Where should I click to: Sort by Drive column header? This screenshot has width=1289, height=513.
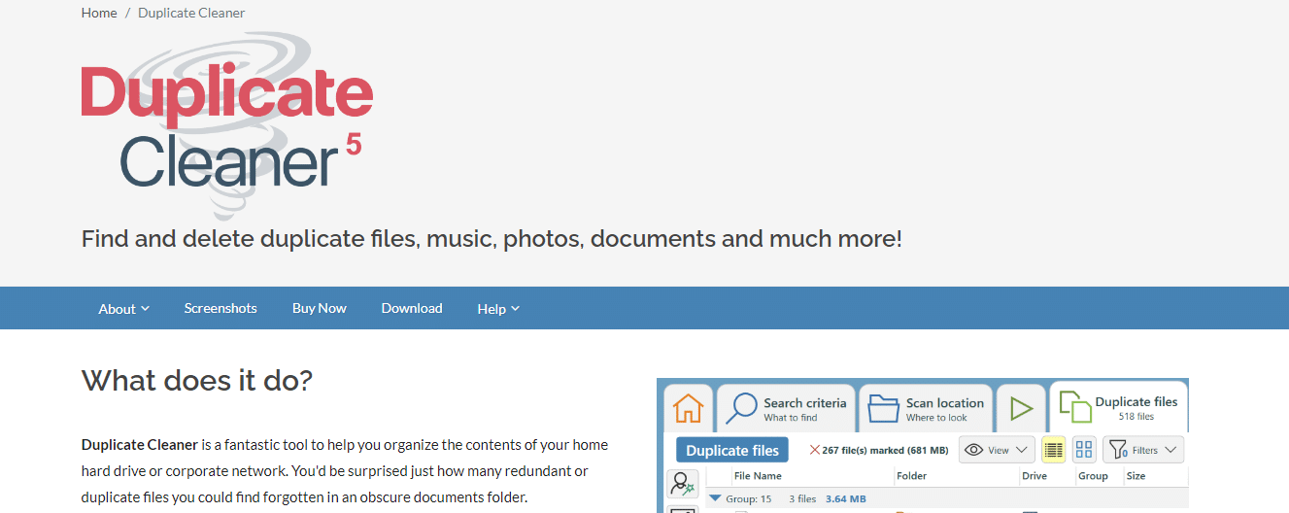[x=1035, y=476]
